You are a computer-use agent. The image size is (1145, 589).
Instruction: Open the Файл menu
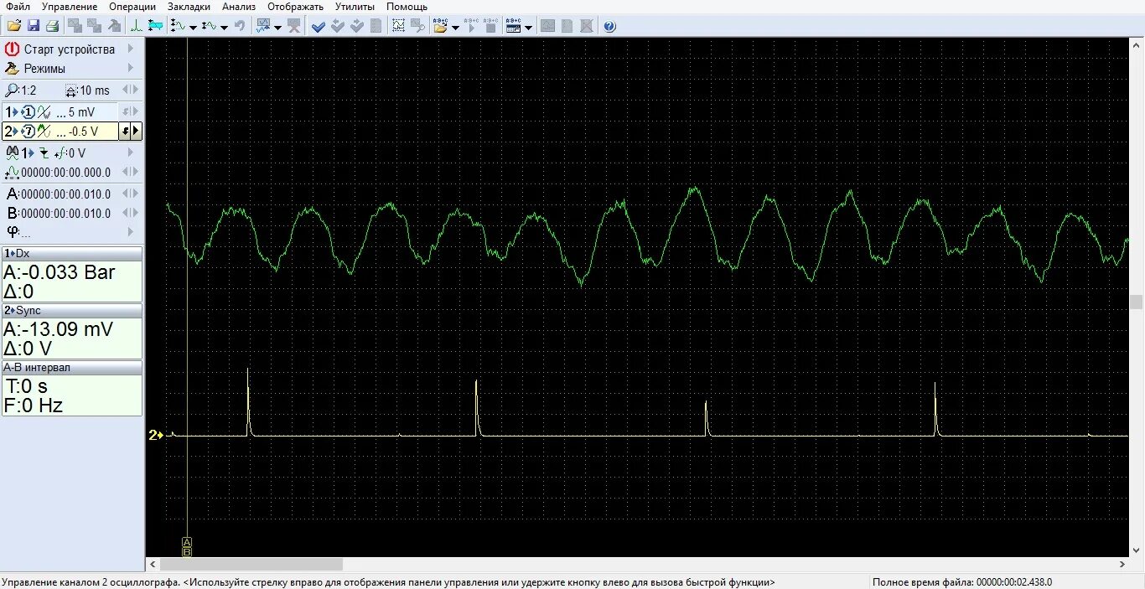(18, 7)
